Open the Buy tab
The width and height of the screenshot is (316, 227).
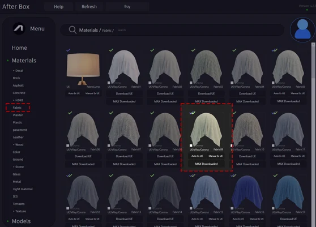127,6
